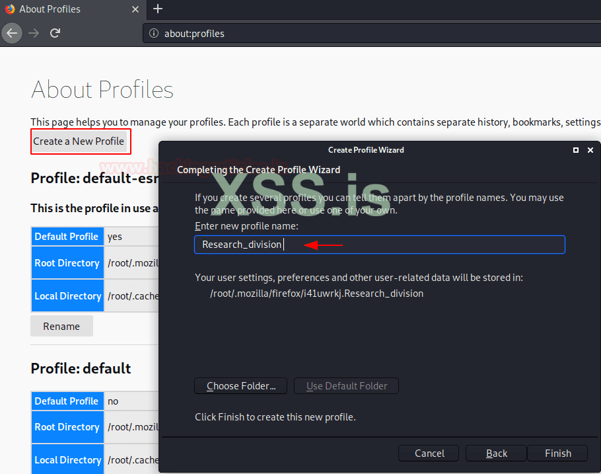The width and height of the screenshot is (601, 474).
Task: Open the Choose Folder dialog
Action: (x=240, y=385)
